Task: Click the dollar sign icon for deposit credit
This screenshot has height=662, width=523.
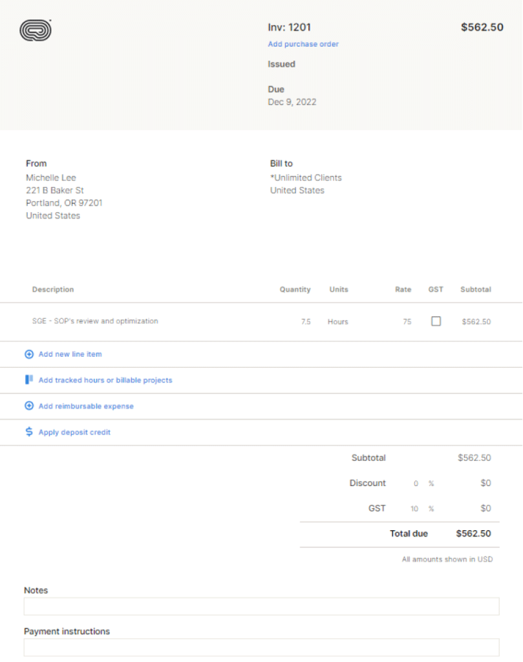Action: pos(28,431)
